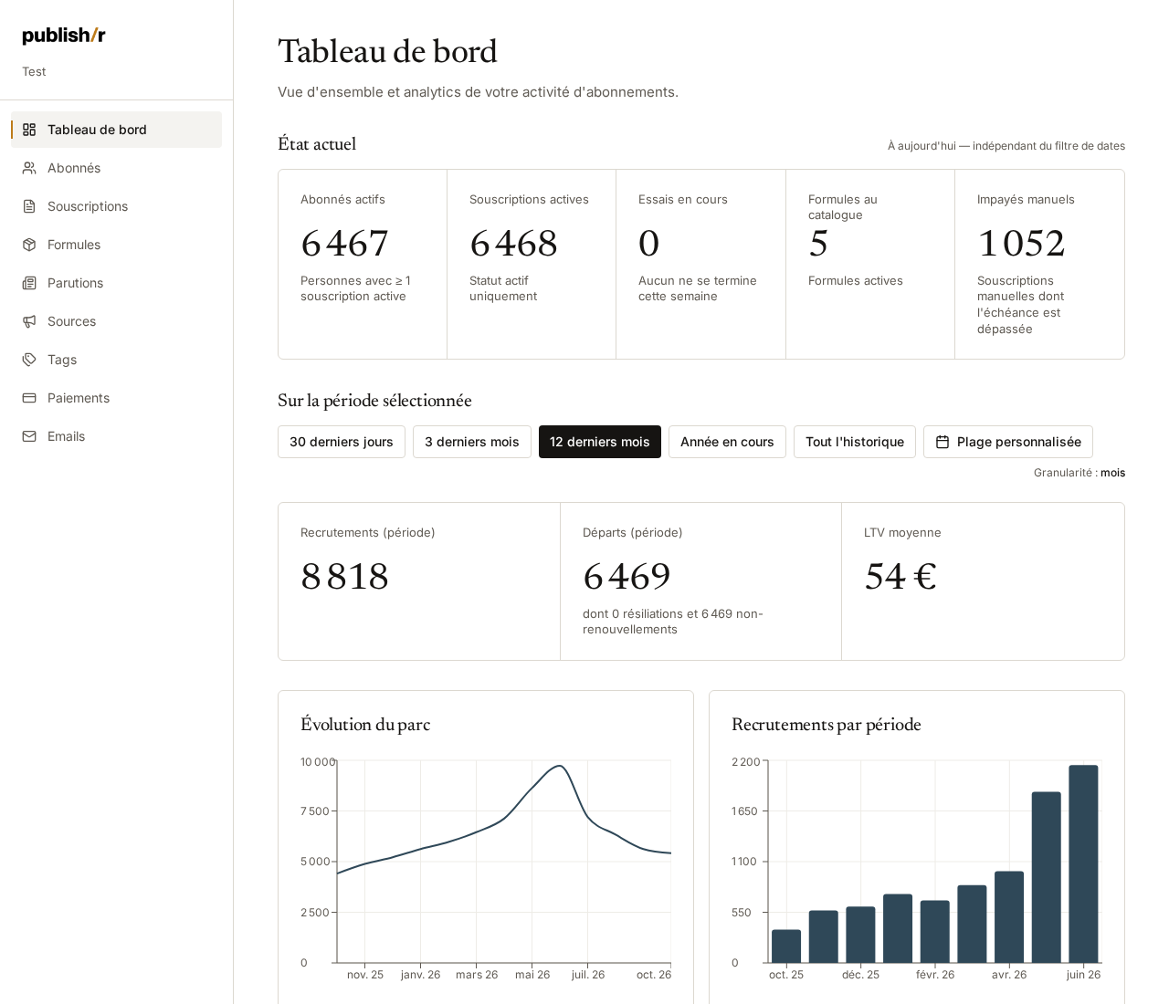The image size is (1169, 1004).
Task: Click the Sources megaphone icon
Action: [x=29, y=321]
